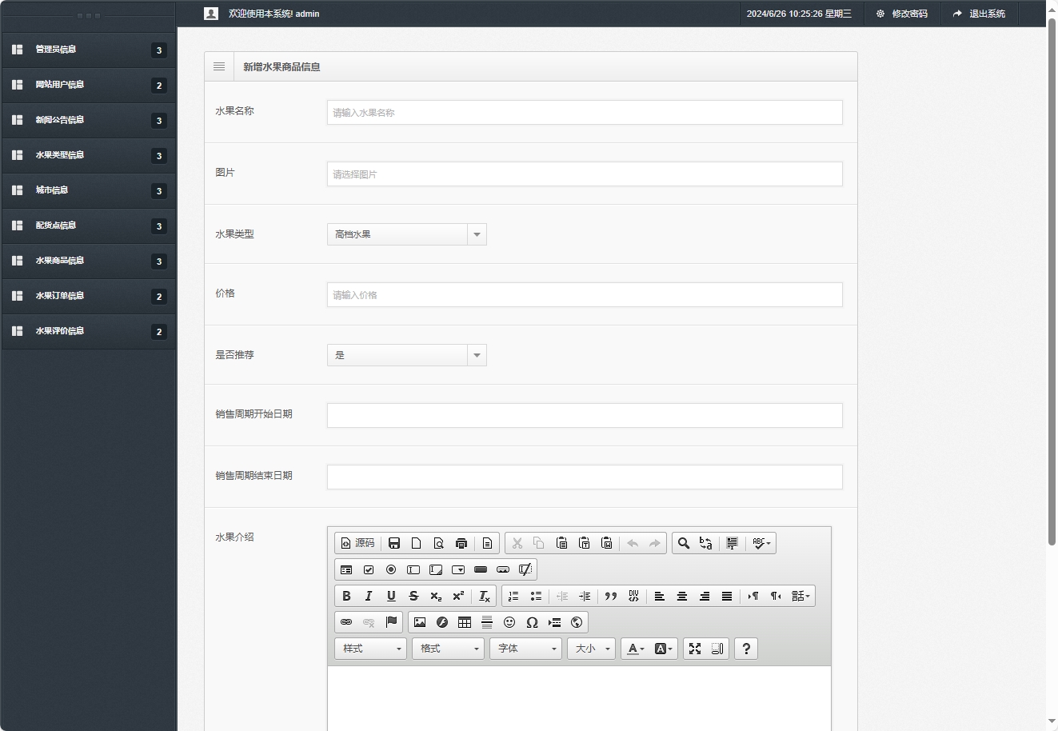Image resolution: width=1058 pixels, height=731 pixels.
Task: Open the Smiley emoticon picker
Action: (509, 622)
